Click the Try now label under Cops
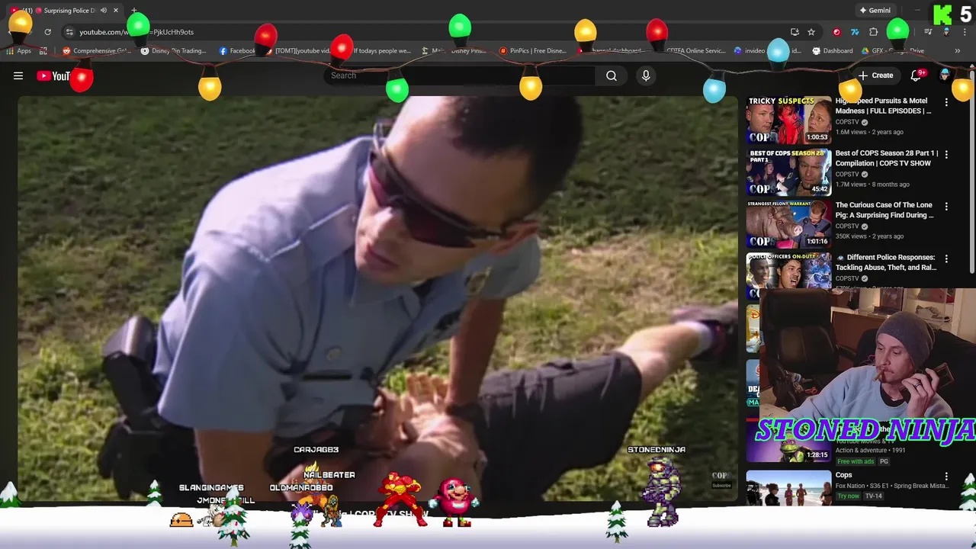The image size is (976, 549). click(848, 496)
